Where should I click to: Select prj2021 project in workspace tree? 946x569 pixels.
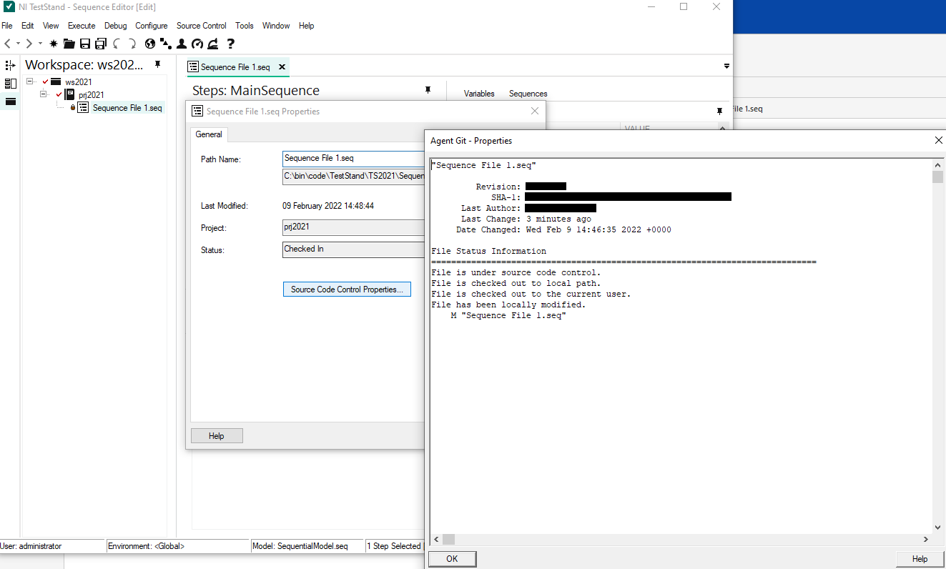click(91, 95)
